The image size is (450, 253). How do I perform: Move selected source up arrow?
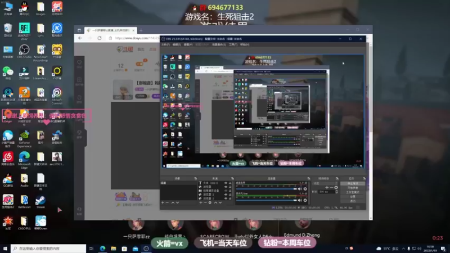(216, 202)
